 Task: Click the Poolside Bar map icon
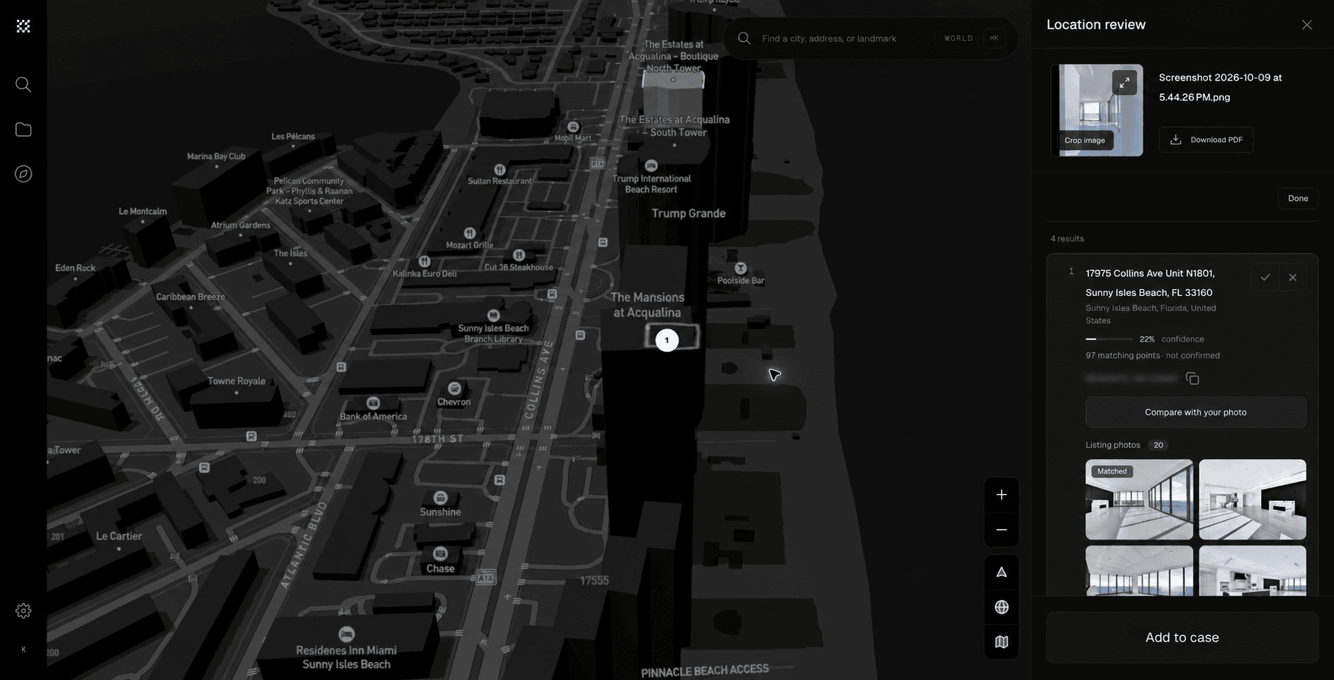coord(741,268)
